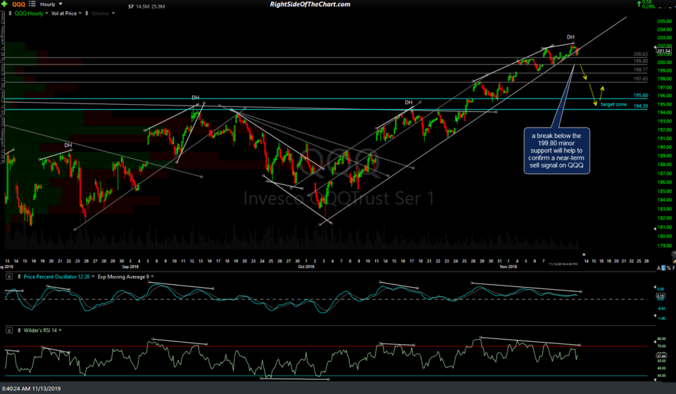
Task: Click the DH label above the September peak
Action: point(195,98)
